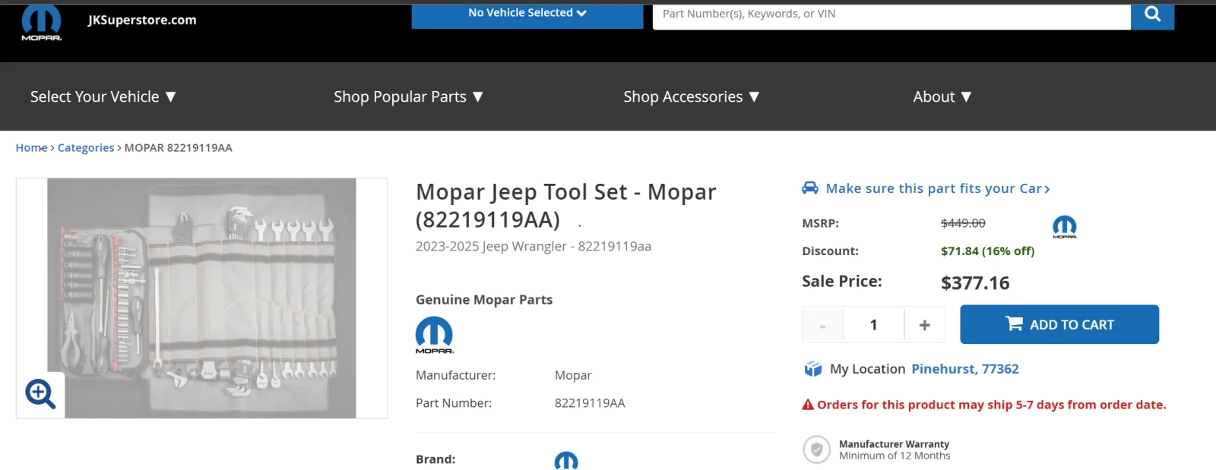Click the shipping delay notice text

click(x=992, y=405)
